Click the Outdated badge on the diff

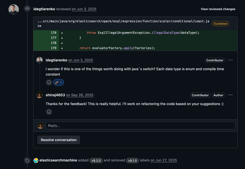pyautogui.click(x=220, y=24)
